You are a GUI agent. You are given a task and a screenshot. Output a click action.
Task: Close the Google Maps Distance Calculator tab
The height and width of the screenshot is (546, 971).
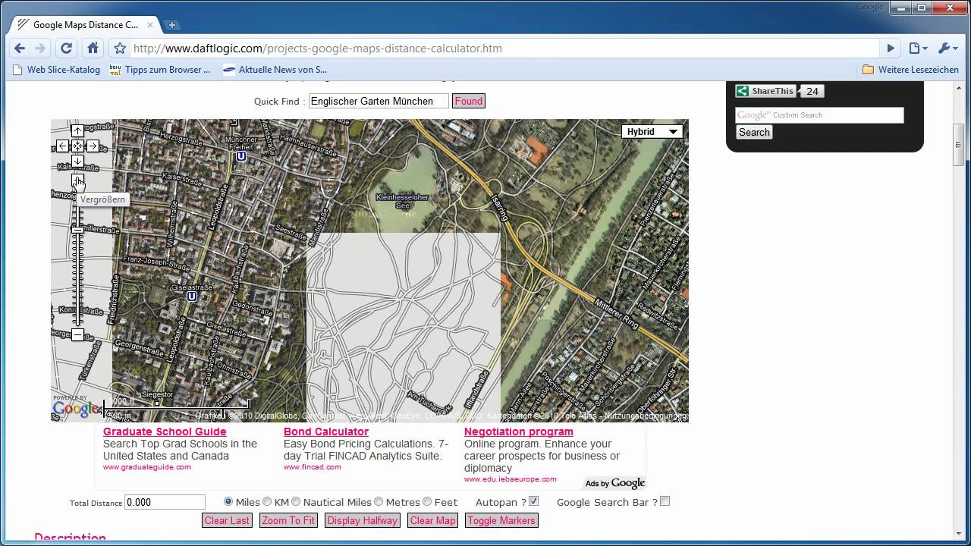tap(150, 25)
